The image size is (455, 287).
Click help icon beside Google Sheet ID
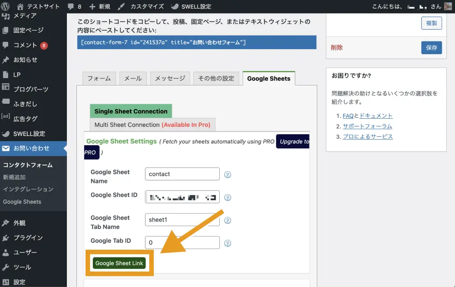(228, 197)
